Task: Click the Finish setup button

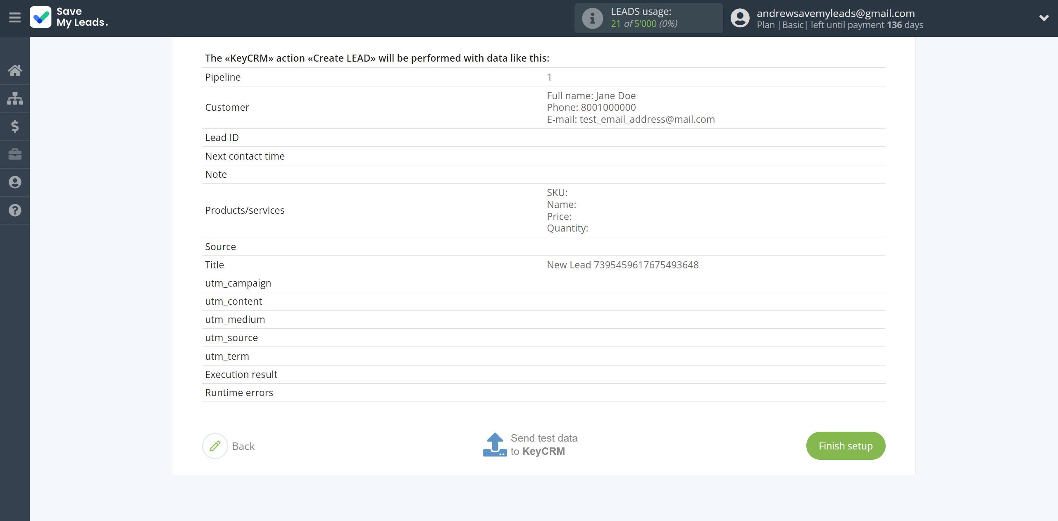Action: point(846,446)
